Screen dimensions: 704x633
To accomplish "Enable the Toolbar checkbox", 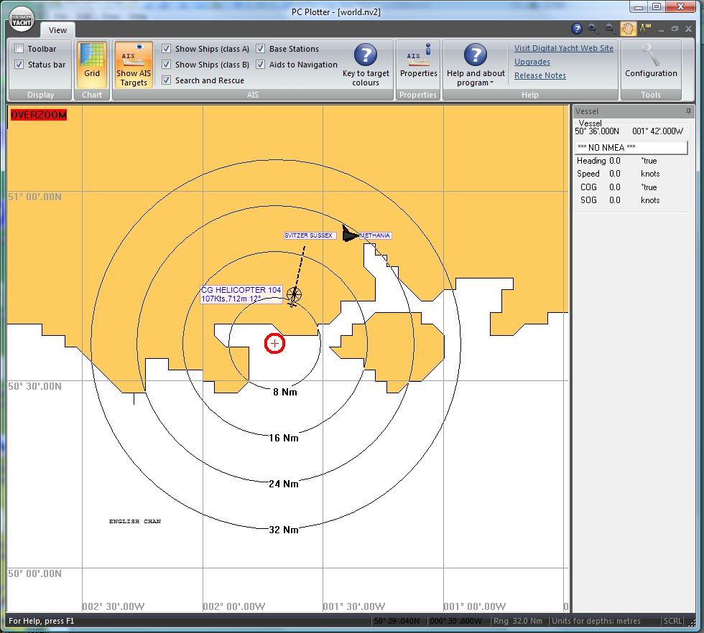I will click(x=19, y=49).
